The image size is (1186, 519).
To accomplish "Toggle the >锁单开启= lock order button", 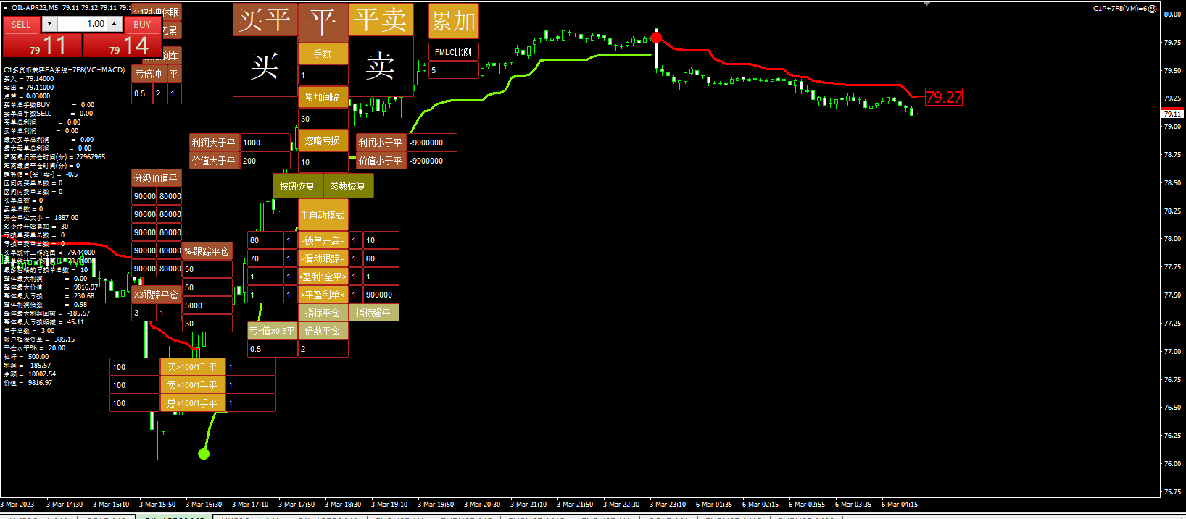I will coord(323,240).
